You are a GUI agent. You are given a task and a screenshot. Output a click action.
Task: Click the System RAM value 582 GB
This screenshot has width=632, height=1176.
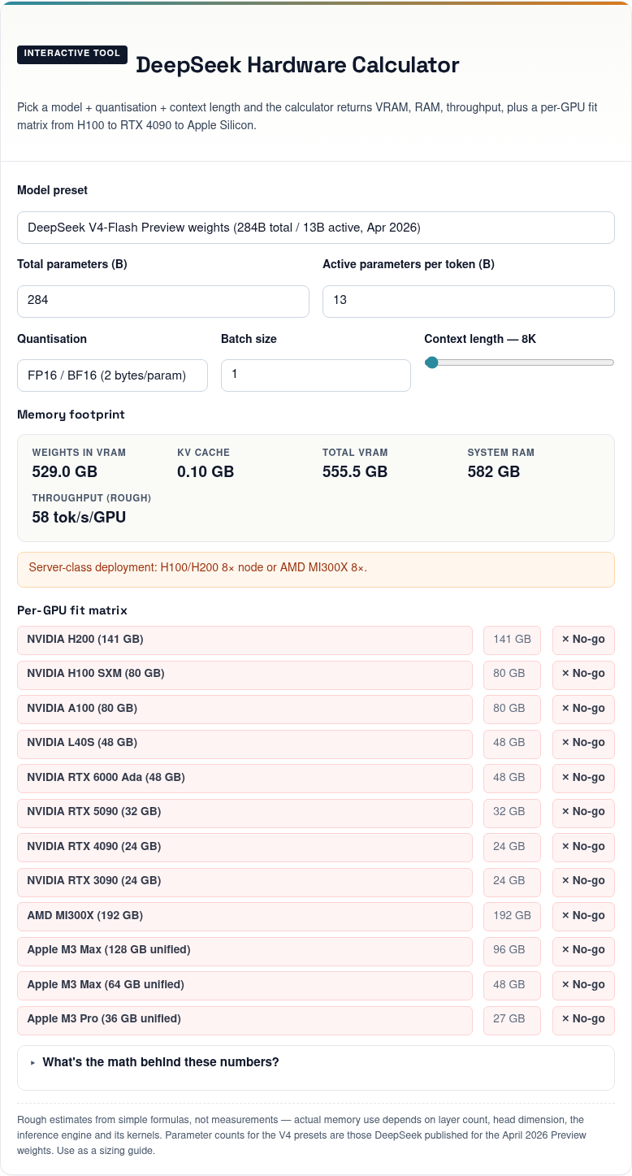pyautogui.click(x=494, y=472)
